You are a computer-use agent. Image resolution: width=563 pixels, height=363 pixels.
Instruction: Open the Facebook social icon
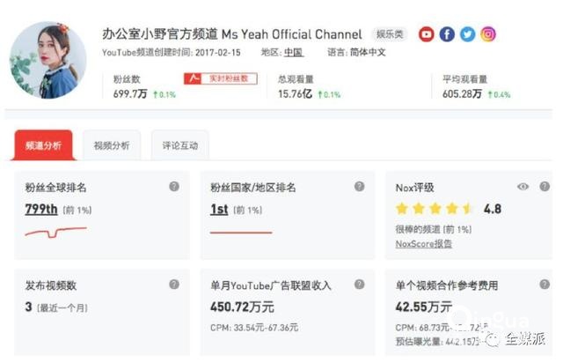[x=447, y=34]
